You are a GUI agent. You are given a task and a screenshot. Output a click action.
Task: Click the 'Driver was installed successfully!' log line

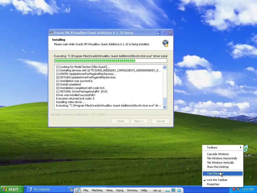click(x=76, y=95)
